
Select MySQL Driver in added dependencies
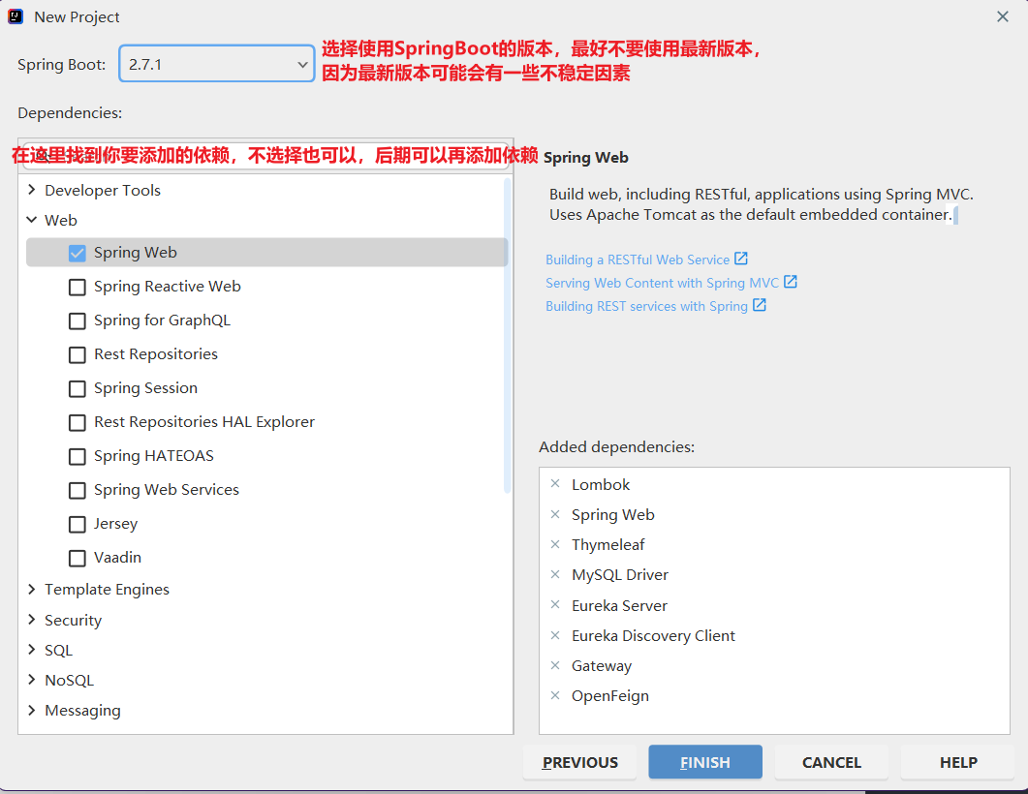click(619, 575)
